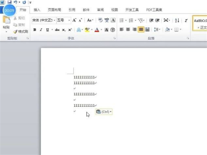Click the undo icon in quick access toolbar
Viewport: 207px width, 155px height.
(x=15, y=2)
